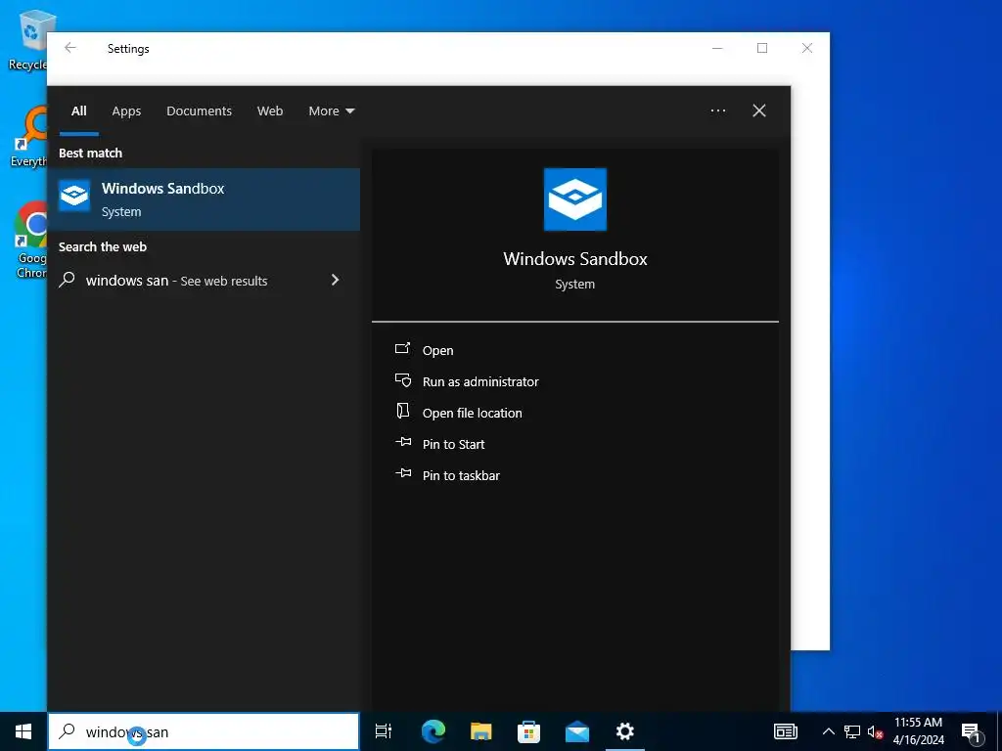Maximize the Settings window
The width and height of the screenshot is (1002, 751).
[x=761, y=48]
